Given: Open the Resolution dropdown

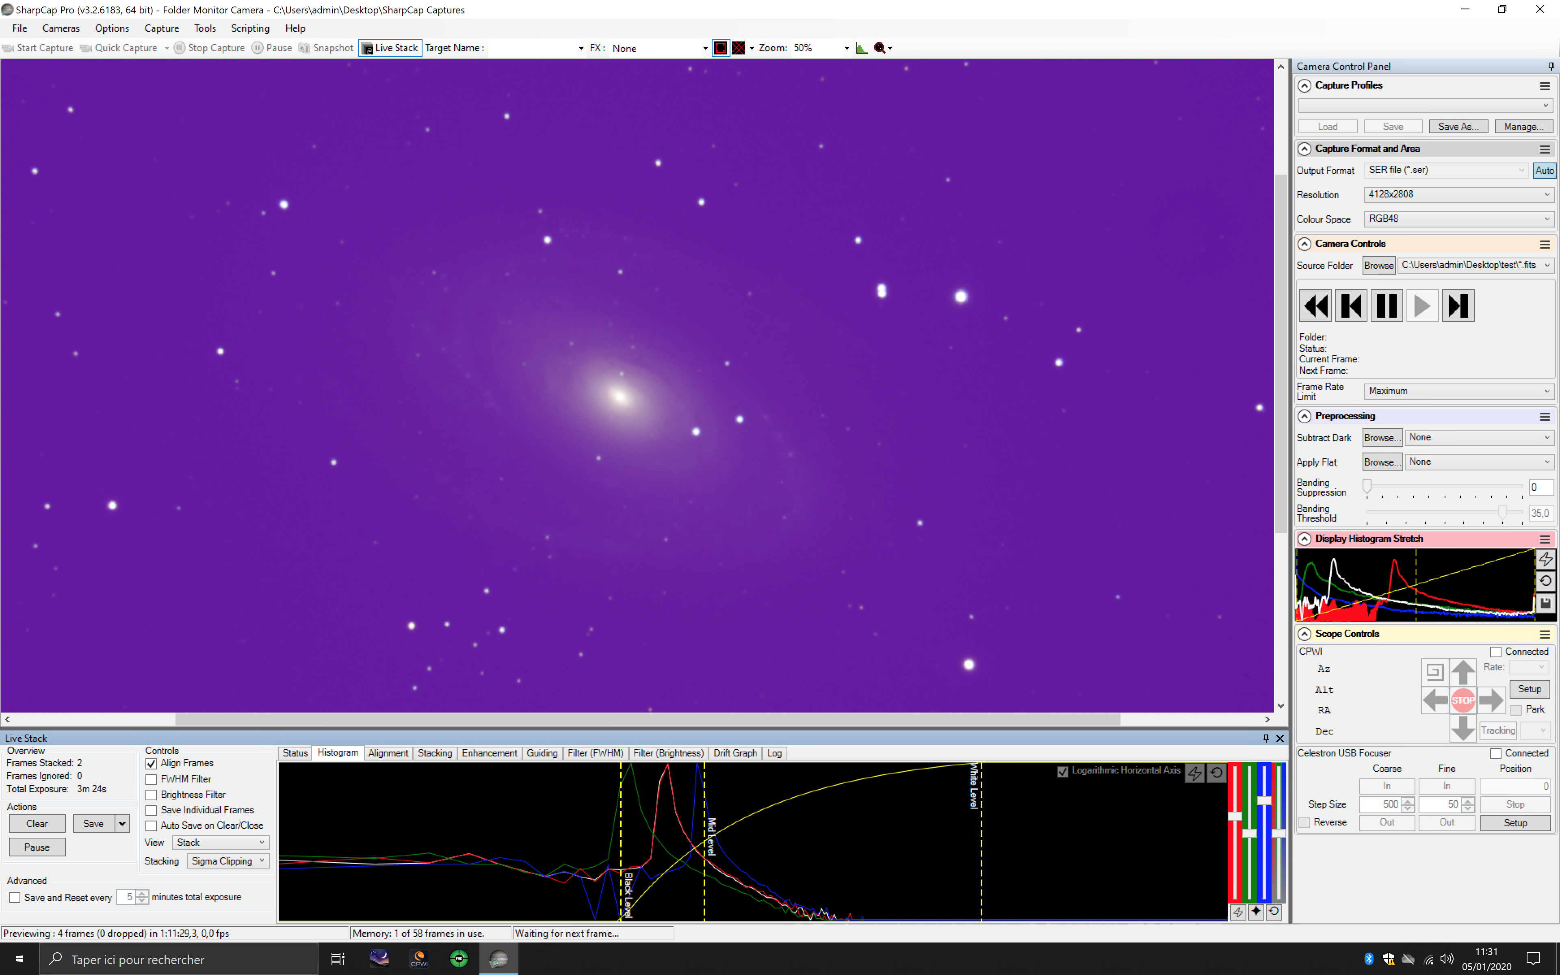Looking at the screenshot, I should tap(1459, 195).
